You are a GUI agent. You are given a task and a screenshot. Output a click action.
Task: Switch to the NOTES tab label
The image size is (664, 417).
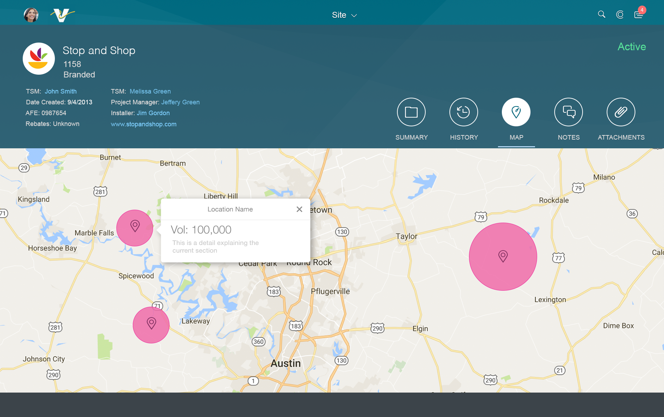569,137
